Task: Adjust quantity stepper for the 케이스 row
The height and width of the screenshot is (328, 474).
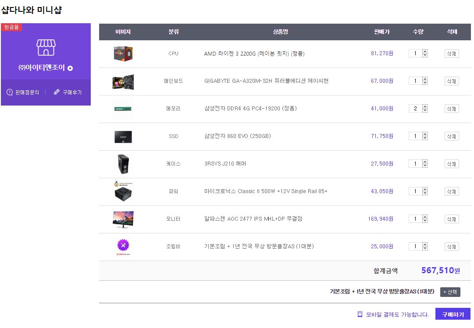Action: pyautogui.click(x=425, y=164)
